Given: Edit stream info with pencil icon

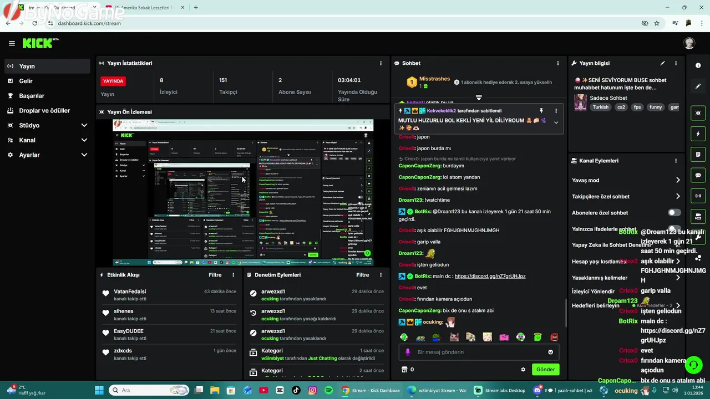Looking at the screenshot, I should click(662, 63).
